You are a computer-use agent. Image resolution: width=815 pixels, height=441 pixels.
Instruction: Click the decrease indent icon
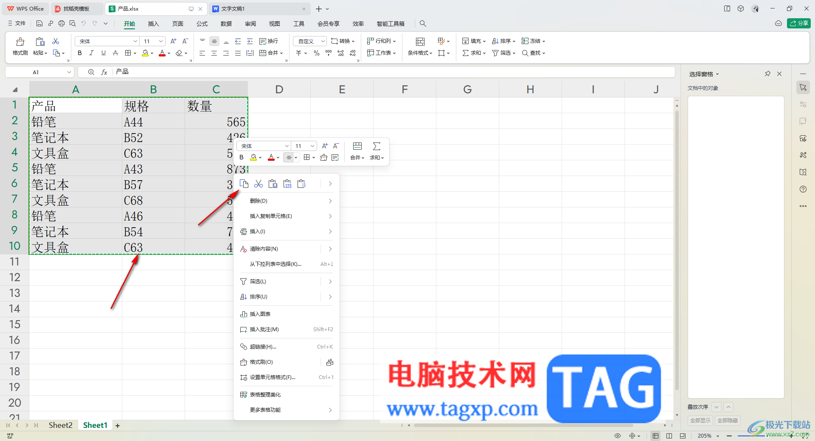pos(238,41)
